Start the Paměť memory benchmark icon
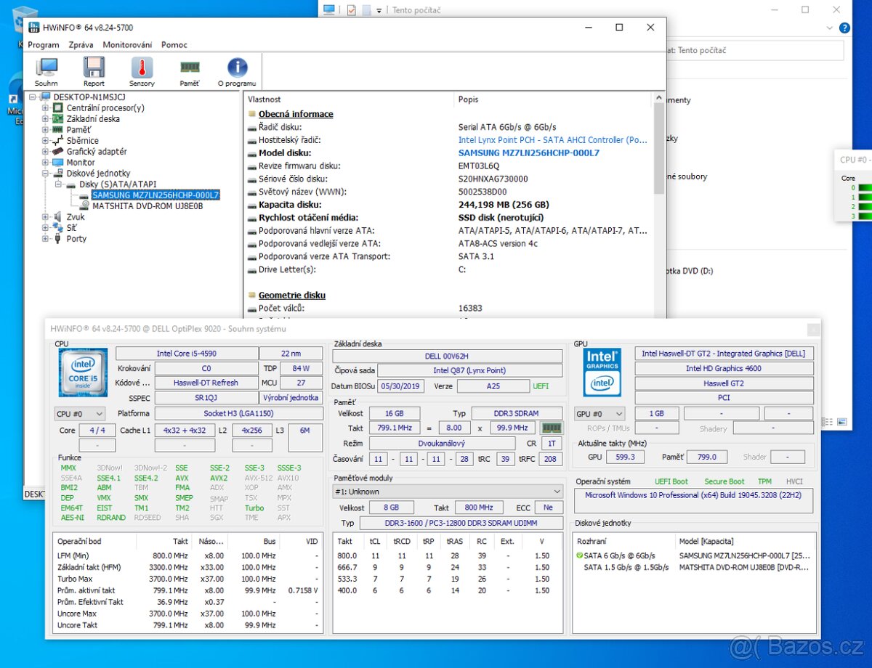 [x=189, y=70]
